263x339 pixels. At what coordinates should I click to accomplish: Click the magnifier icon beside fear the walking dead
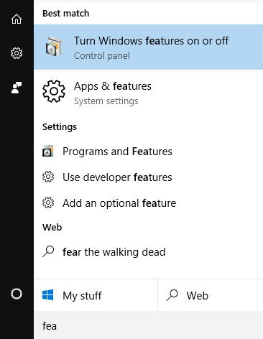pos(48,251)
